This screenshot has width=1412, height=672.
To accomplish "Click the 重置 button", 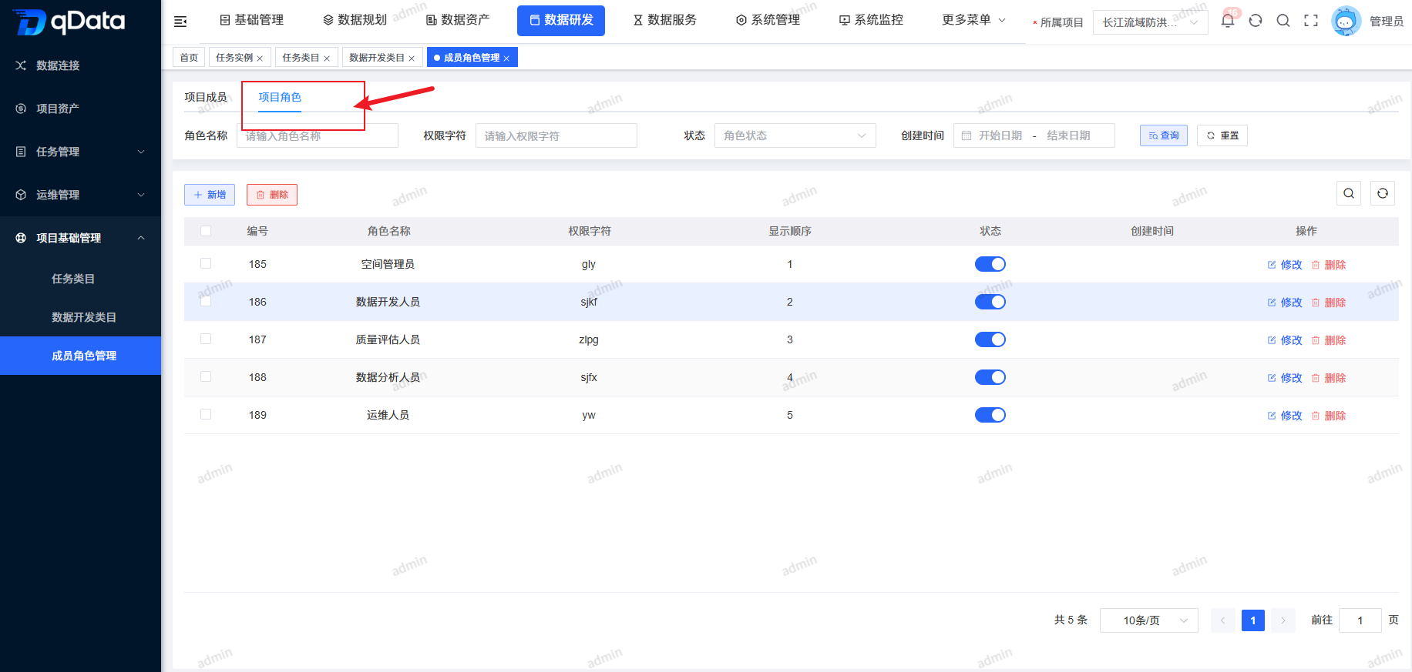I will [x=1222, y=135].
